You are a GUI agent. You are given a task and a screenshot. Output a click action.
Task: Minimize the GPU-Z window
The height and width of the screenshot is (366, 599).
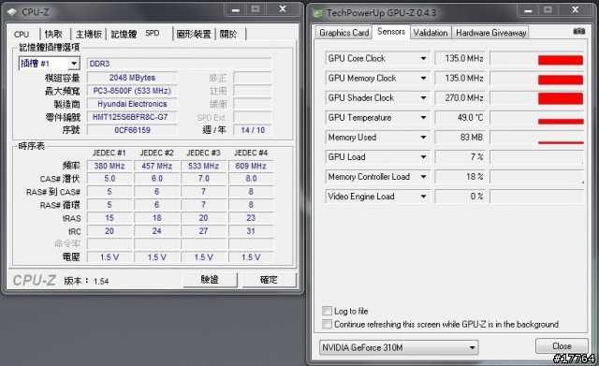pos(528,10)
